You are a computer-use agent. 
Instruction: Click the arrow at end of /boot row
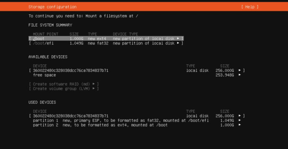click(178, 38)
